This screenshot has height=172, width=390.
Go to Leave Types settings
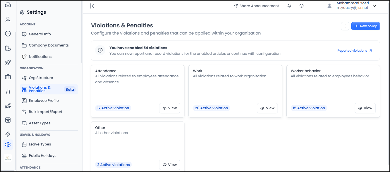(40, 144)
